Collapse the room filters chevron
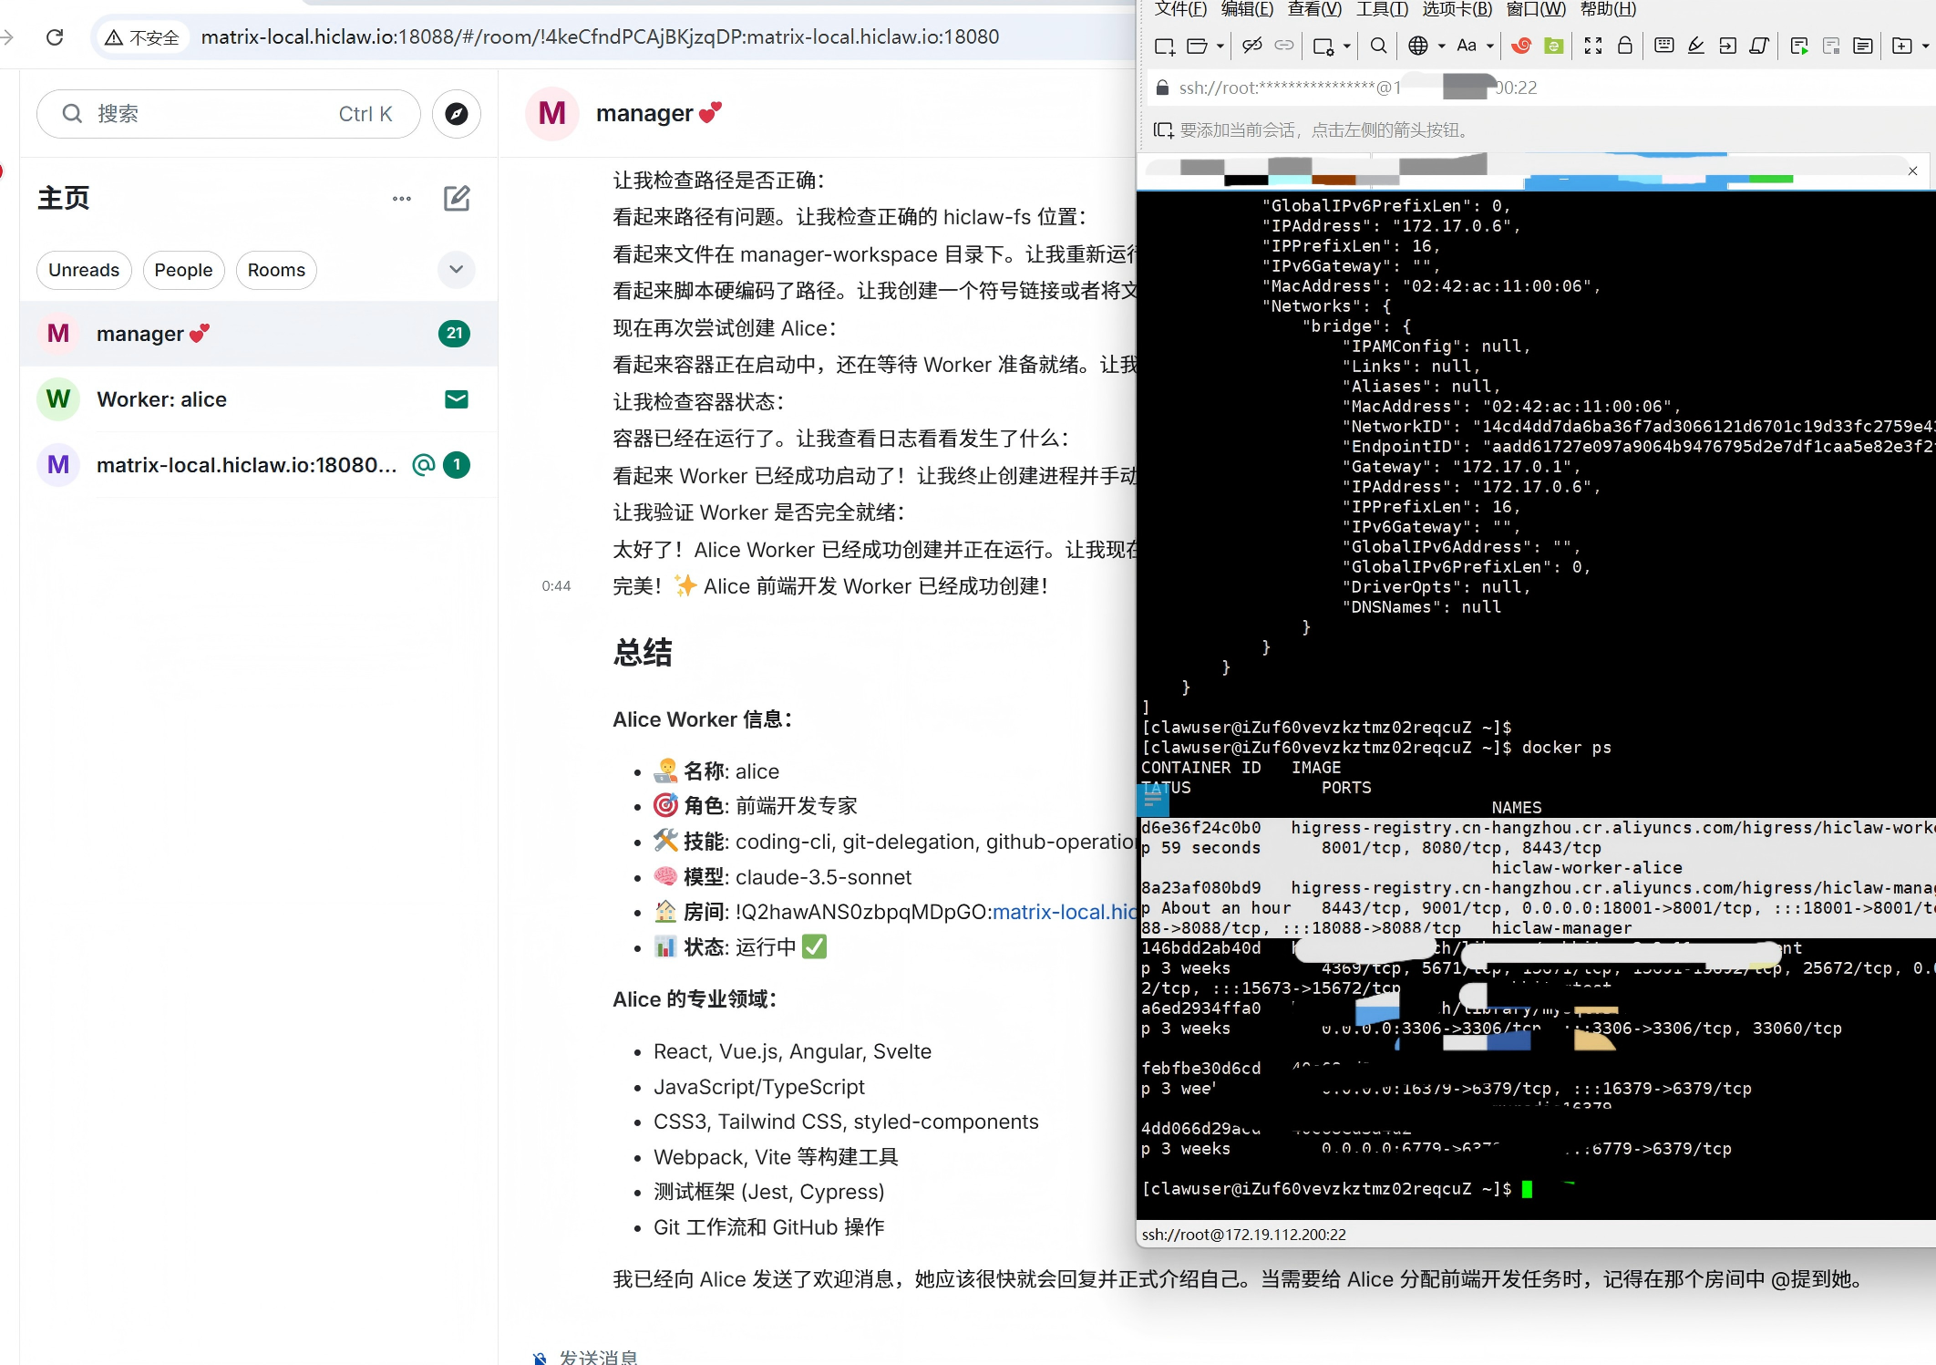Image resolution: width=1936 pixels, height=1365 pixels. click(x=457, y=269)
